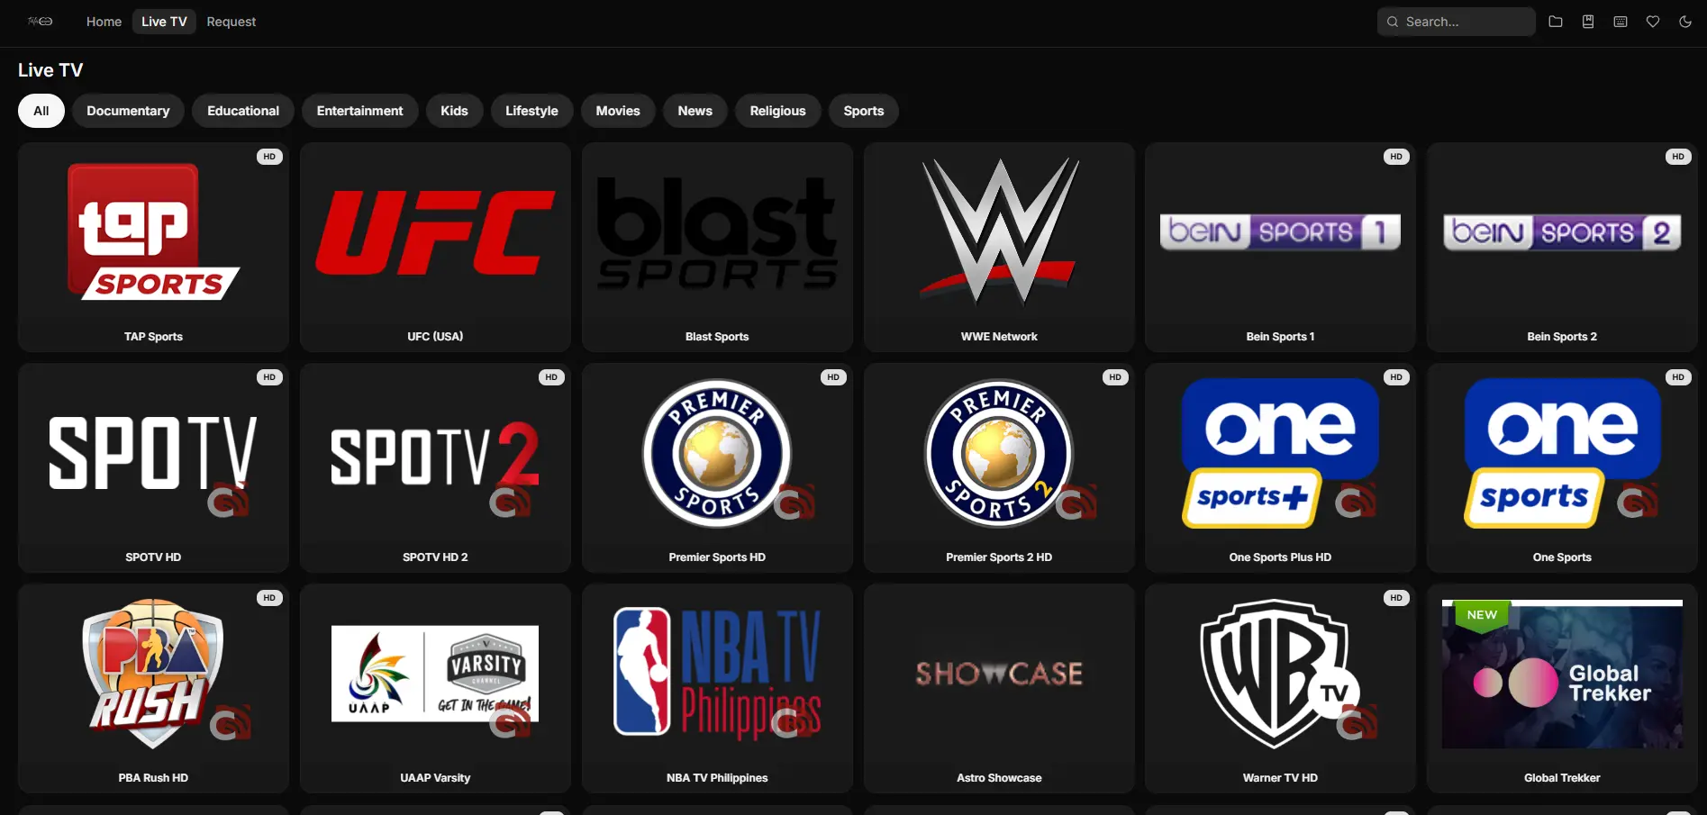Screen dimensions: 1707x815
Task: Click the NEW badge on Global Trekker
Action: coord(1482,615)
